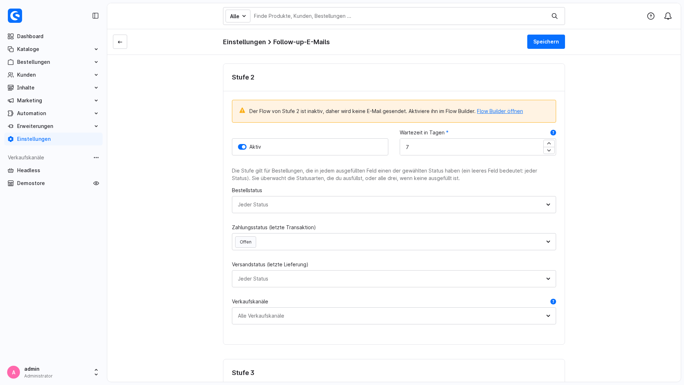Open the Wartezeit in Tagen help tooltip icon

[553, 133]
